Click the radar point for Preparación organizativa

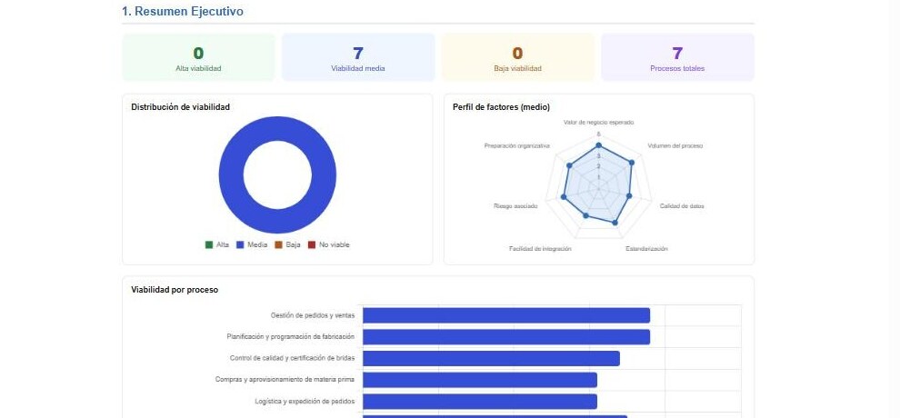coord(569,165)
